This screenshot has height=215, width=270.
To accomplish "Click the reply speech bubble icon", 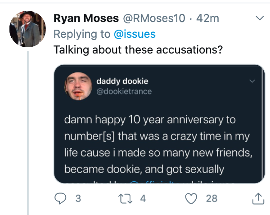I will [60, 198].
